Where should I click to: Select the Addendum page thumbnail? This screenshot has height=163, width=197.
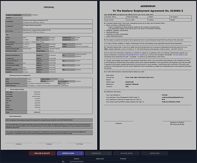[x=148, y=75]
